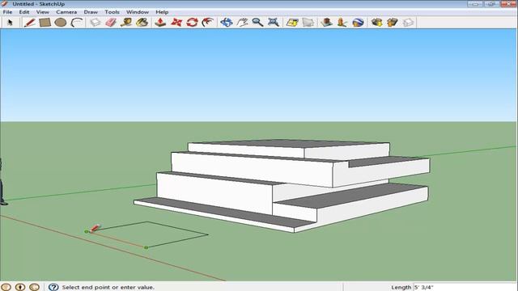Select the arrow Select tool
The image size is (518, 291).
10,23
